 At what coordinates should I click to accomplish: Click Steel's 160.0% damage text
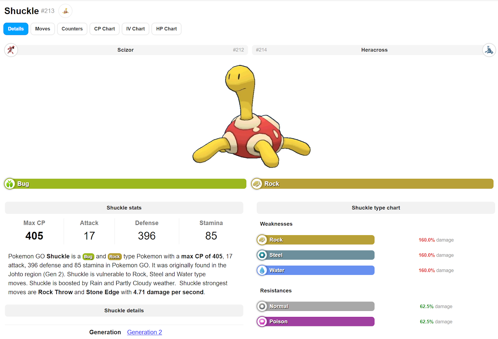click(x=436, y=255)
